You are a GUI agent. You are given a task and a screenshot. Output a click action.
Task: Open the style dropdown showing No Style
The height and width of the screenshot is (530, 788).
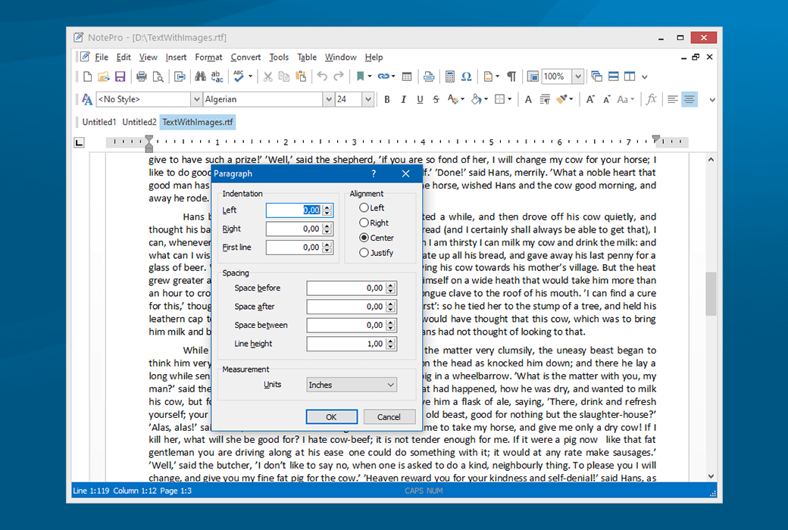point(196,99)
